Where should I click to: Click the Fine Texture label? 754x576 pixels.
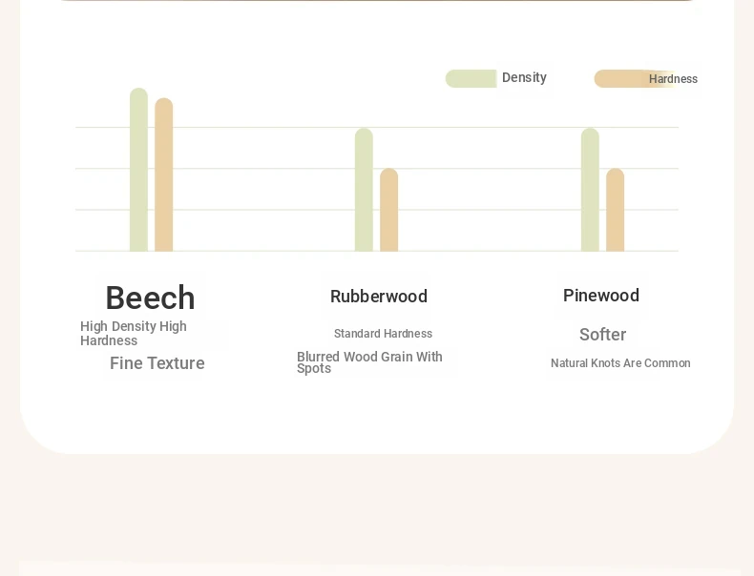point(157,363)
